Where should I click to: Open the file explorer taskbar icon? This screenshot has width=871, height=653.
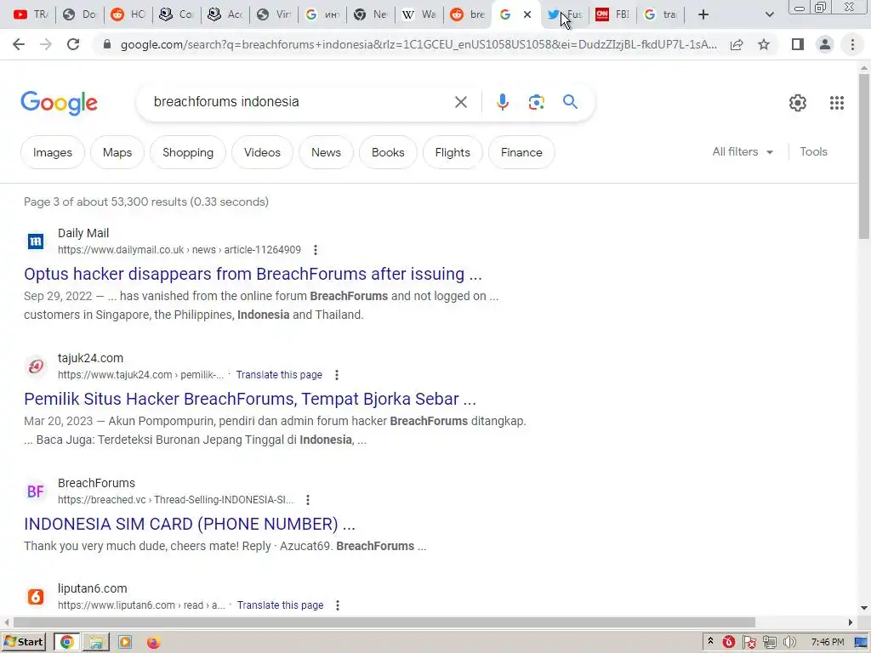95,643
